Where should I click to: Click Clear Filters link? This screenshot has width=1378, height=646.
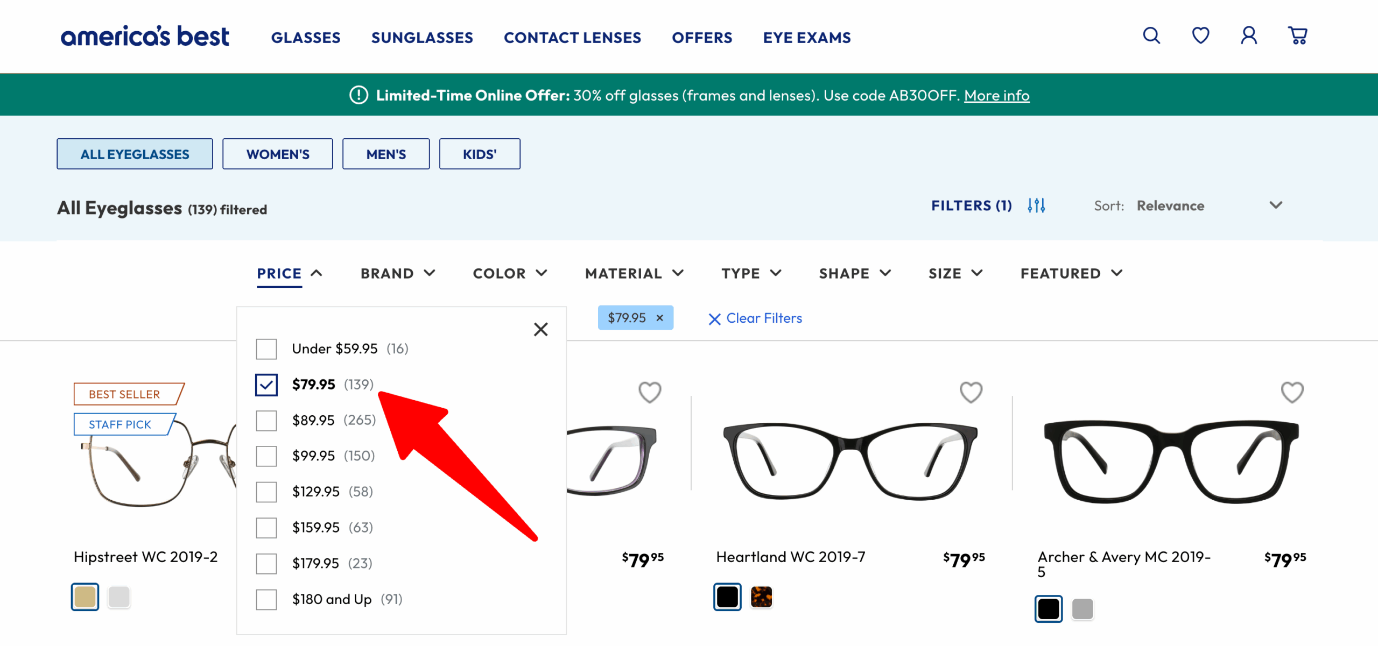(x=755, y=318)
